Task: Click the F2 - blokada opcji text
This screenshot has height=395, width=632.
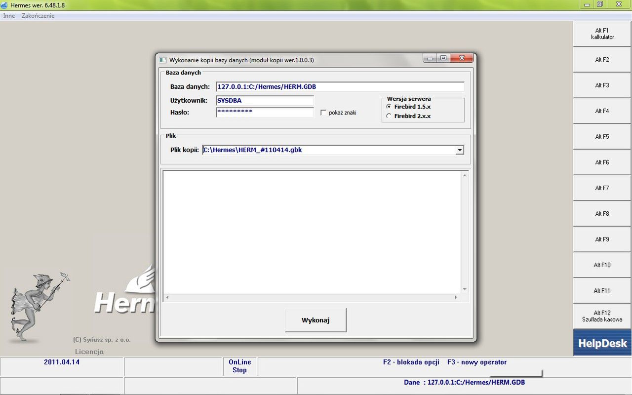Action: coord(411,362)
